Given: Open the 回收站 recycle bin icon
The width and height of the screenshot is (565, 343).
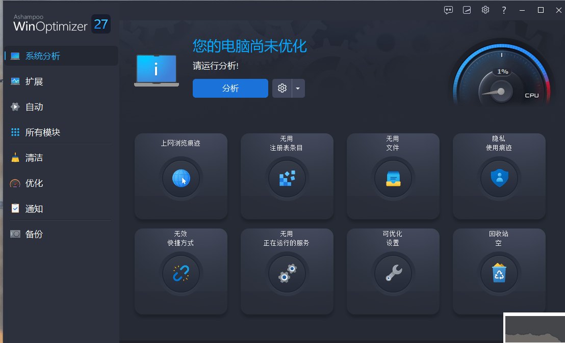Looking at the screenshot, I should click(499, 273).
